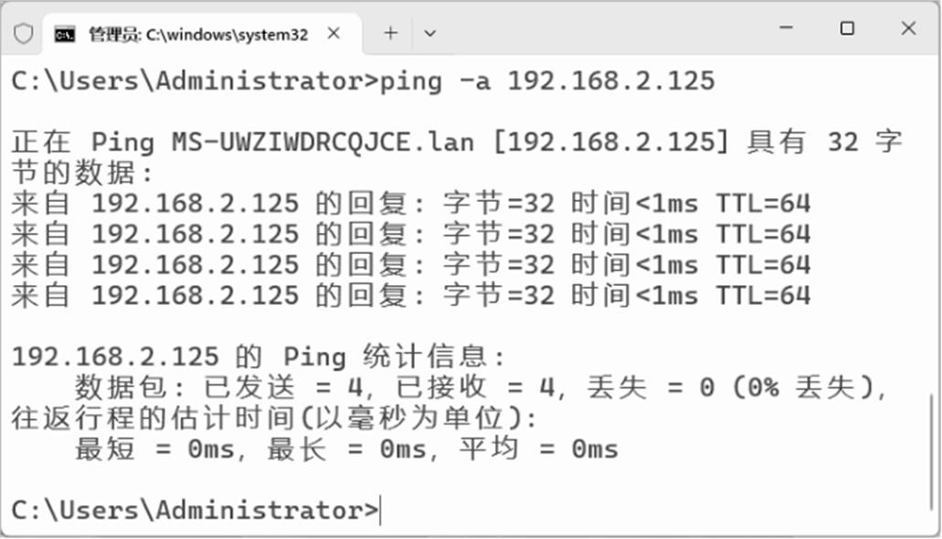Click the ping -a 192.168.2.125 command text
Screen dimensions: 942x539
pyautogui.click(x=546, y=80)
